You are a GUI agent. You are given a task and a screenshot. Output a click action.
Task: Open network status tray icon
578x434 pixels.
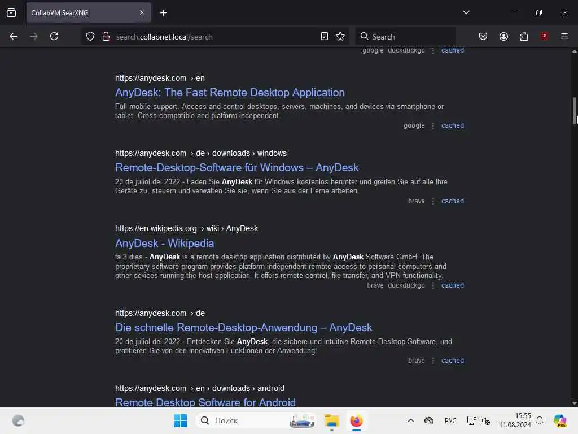pyautogui.click(x=471, y=420)
